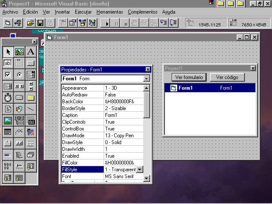The image size is (272, 204).
Task: Select the OptionButton radio tool
Action: coord(19,75)
